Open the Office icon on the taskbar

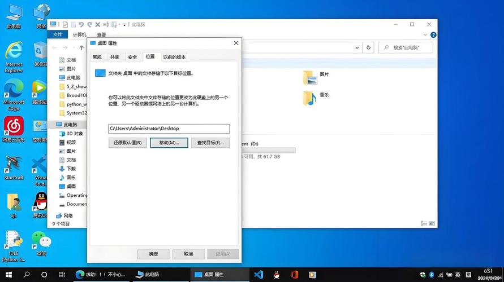point(295,275)
